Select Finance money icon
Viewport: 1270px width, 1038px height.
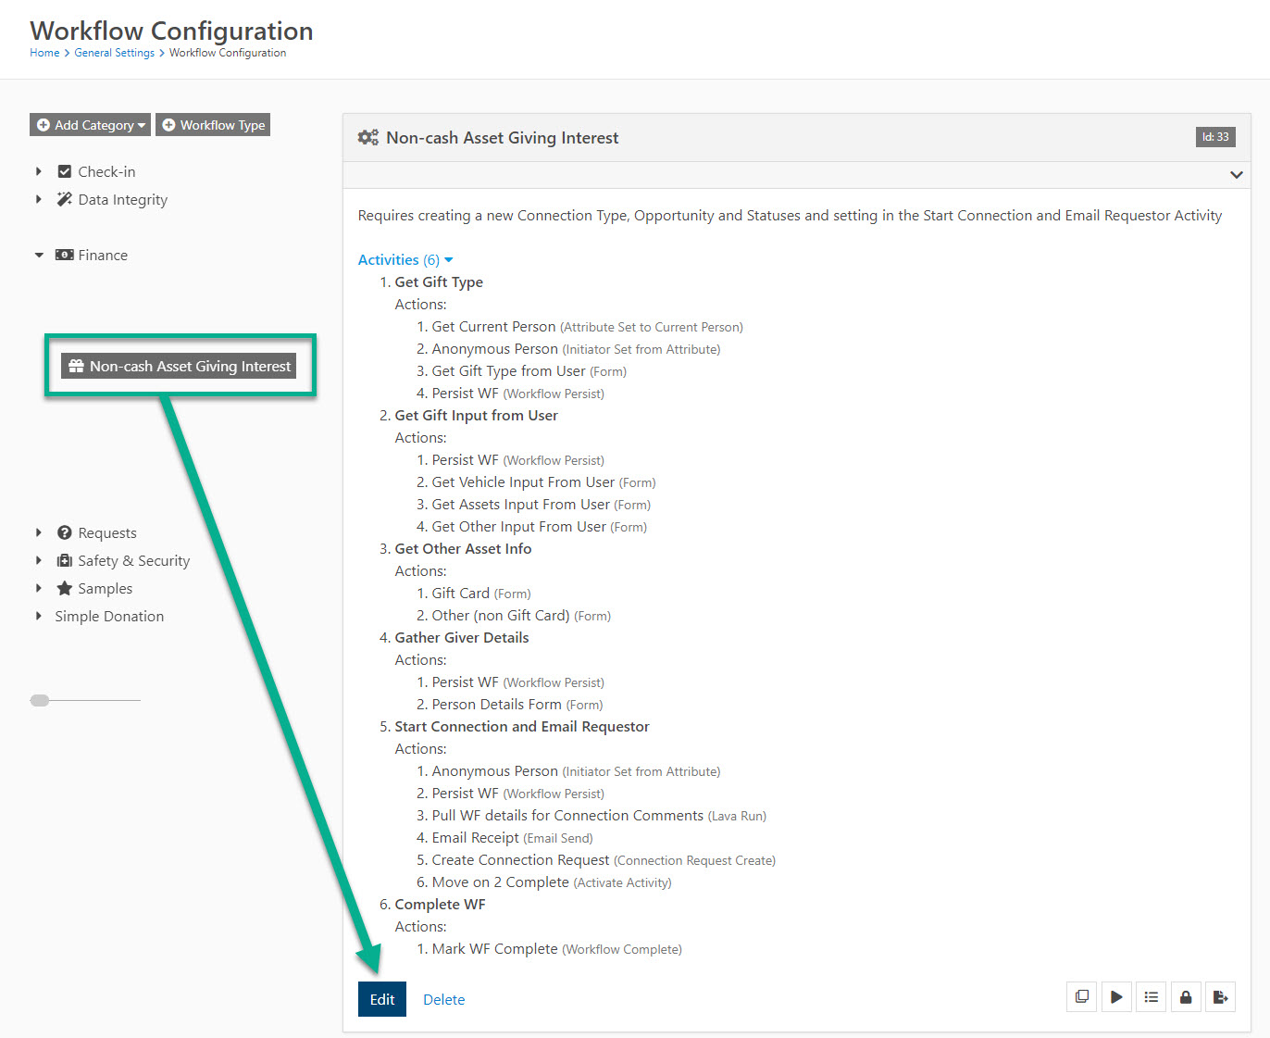pos(65,255)
